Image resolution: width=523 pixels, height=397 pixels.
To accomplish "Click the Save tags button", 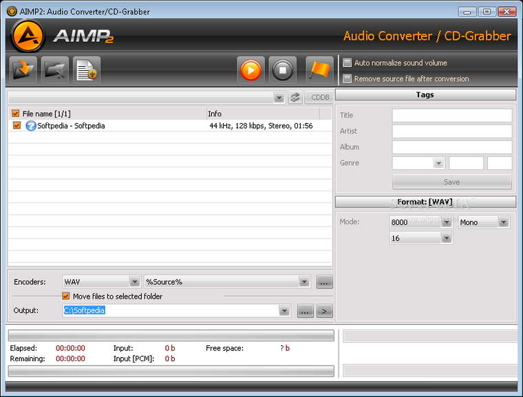I will pyautogui.click(x=452, y=182).
